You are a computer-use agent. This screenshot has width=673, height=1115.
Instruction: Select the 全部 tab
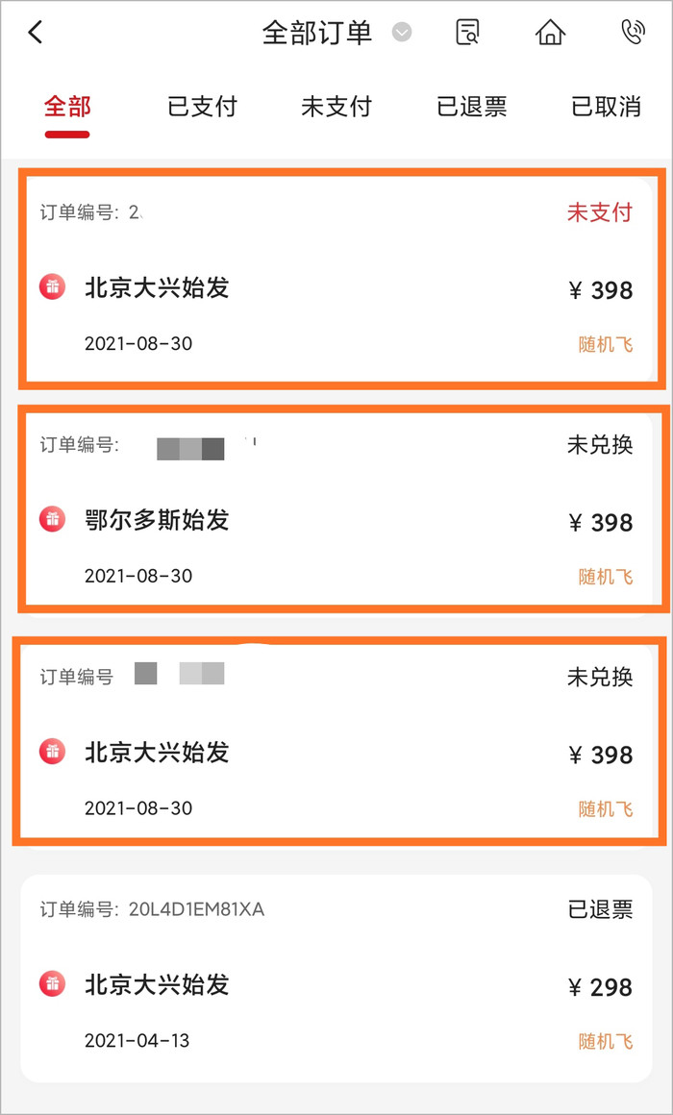point(67,107)
